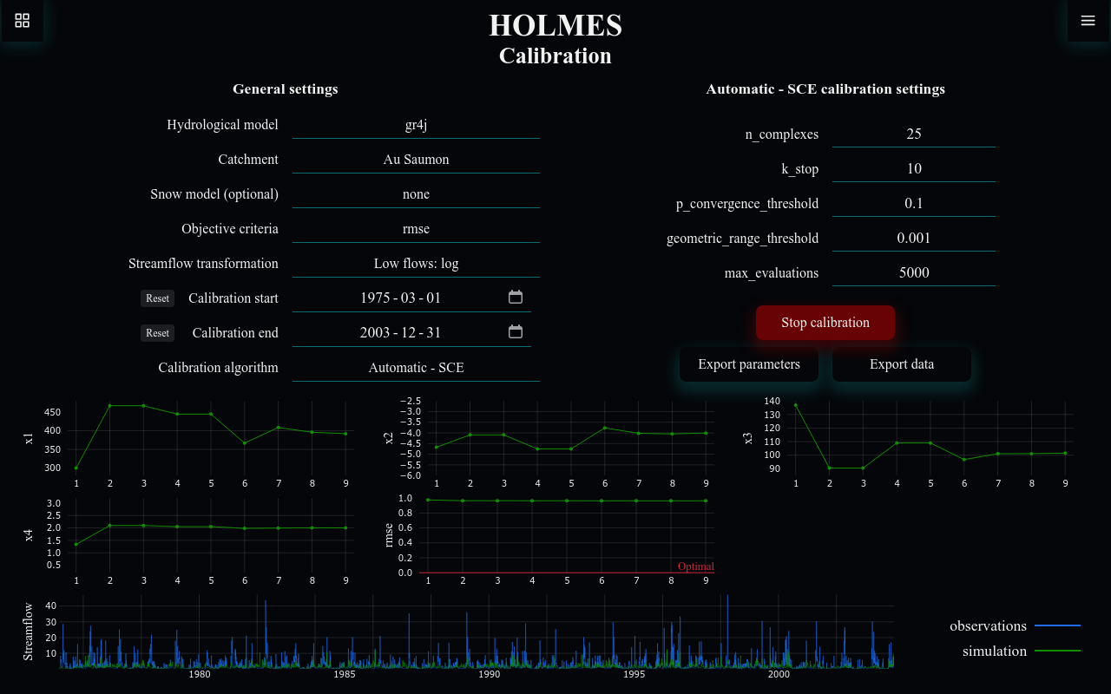Open the Hydrological model selector showing gr4j
Viewport: 1111px width, 694px height.
point(416,124)
